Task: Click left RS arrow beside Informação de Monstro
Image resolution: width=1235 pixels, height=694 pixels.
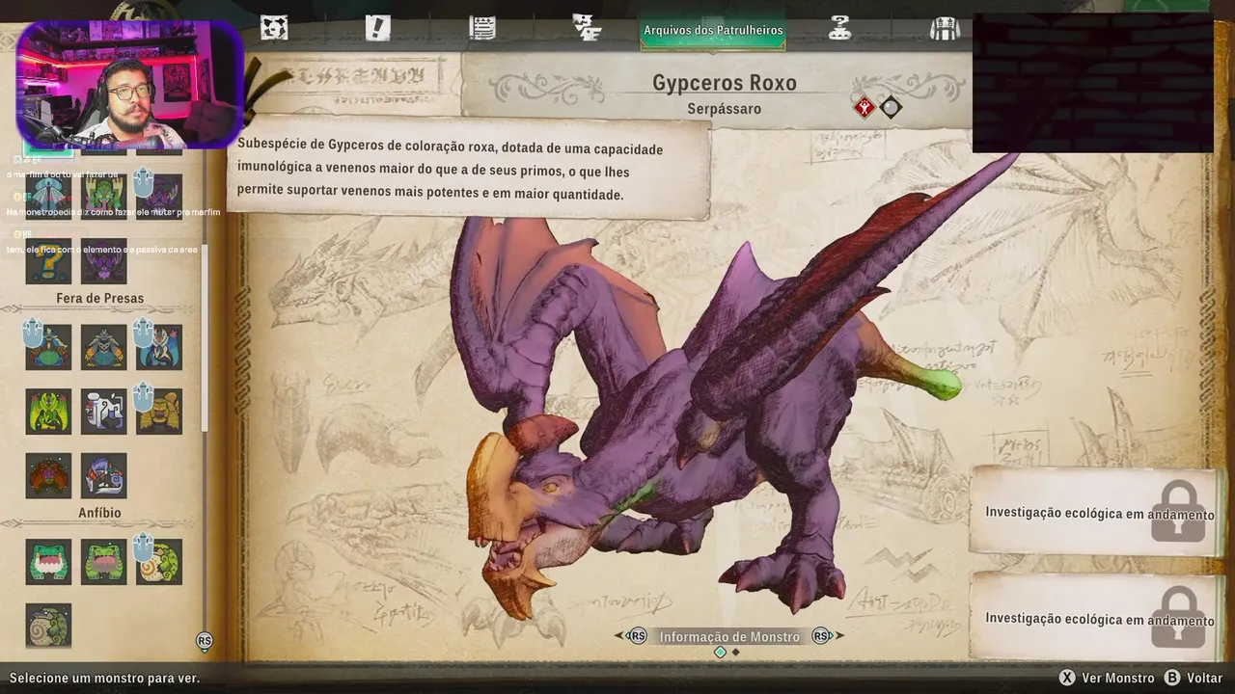Action: pos(633,636)
